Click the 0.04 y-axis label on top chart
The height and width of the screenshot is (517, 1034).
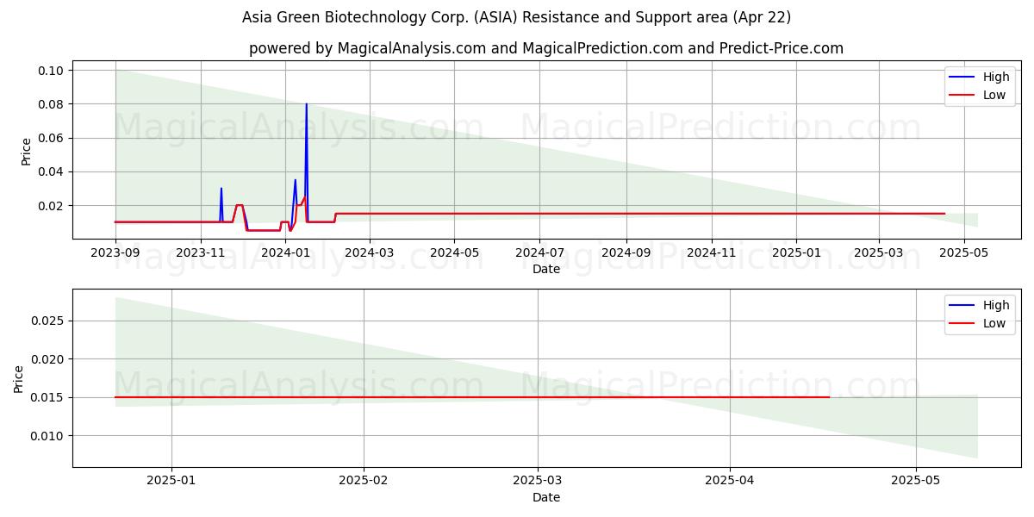click(x=51, y=171)
